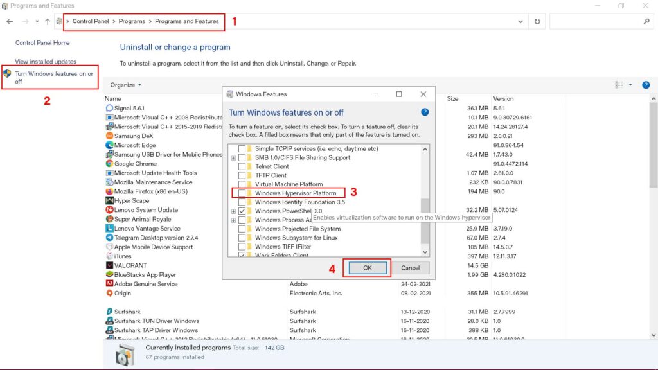Expand Windows Process Activation node
Viewport: 658px width, 370px height.
(233, 220)
